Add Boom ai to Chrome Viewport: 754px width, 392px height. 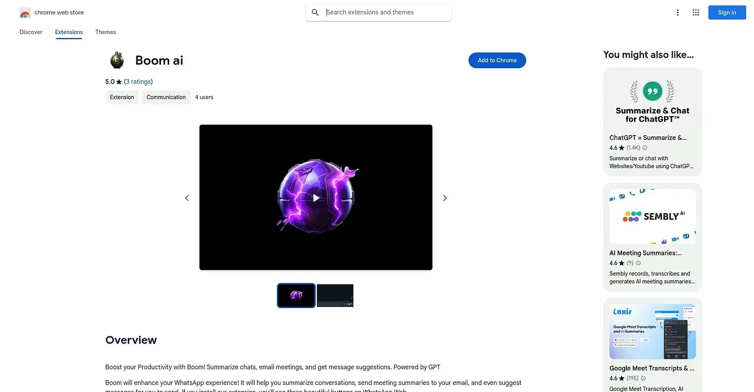pos(497,60)
